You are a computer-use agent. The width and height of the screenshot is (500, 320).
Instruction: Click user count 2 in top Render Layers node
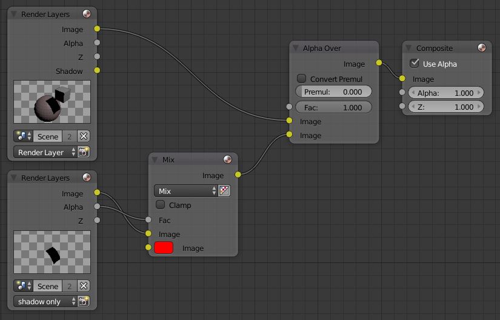point(70,136)
